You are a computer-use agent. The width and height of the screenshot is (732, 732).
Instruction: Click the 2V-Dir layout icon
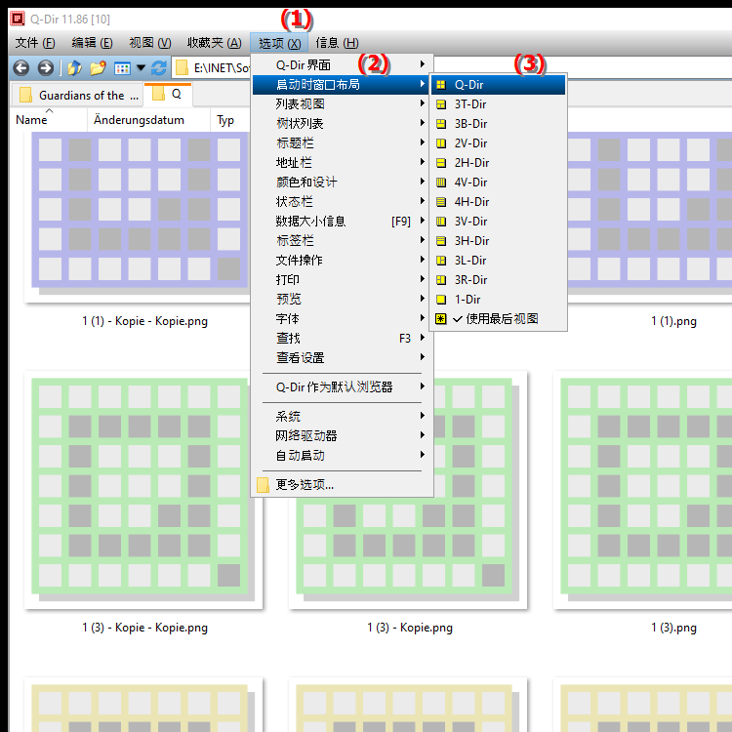pos(441,143)
